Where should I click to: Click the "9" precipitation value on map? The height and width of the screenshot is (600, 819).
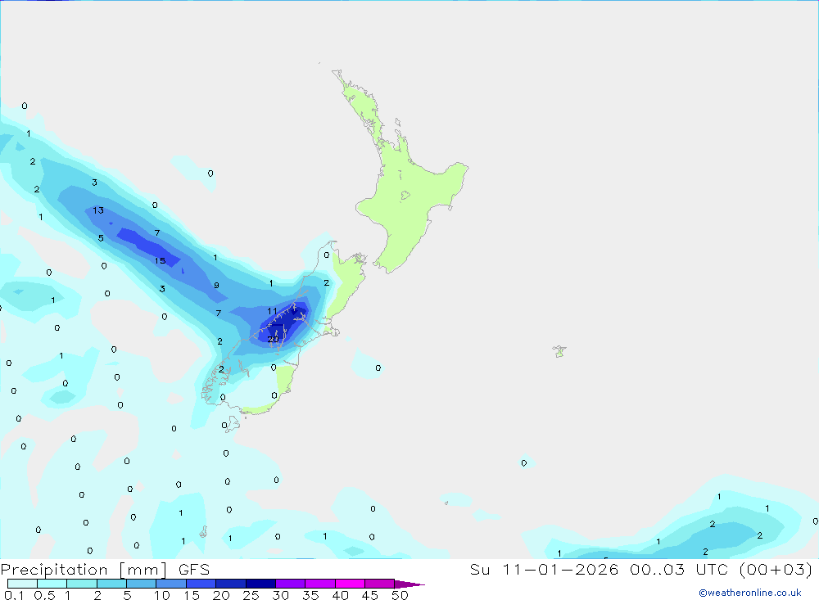tap(216, 286)
